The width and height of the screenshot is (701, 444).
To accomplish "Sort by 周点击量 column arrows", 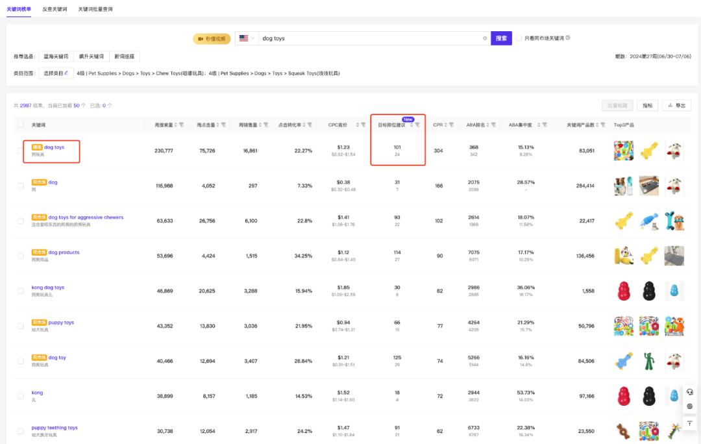I will pyautogui.click(x=217, y=125).
